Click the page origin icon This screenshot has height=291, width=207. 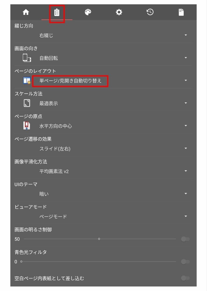tap(27, 126)
